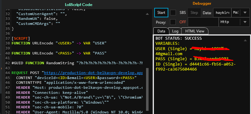Select the Data tab
Viewport: 251px width, 114px height.
tap(161, 31)
